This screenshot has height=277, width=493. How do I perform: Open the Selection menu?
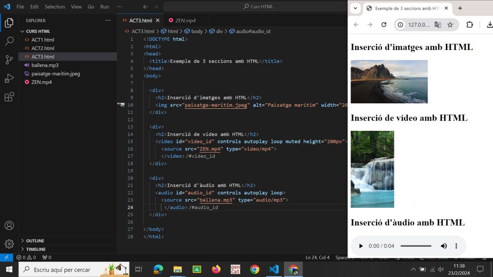pyautogui.click(x=54, y=7)
